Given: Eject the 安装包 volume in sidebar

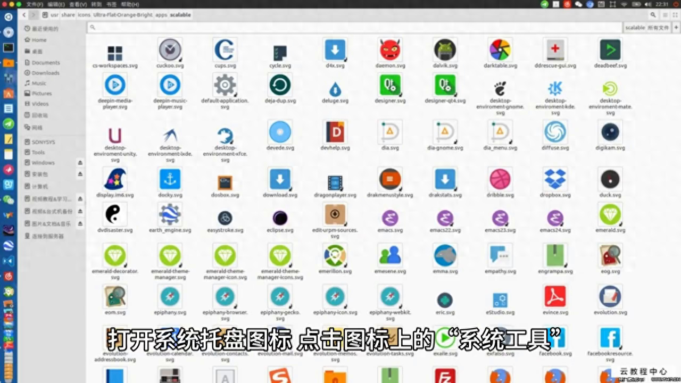Looking at the screenshot, I should click(x=80, y=174).
